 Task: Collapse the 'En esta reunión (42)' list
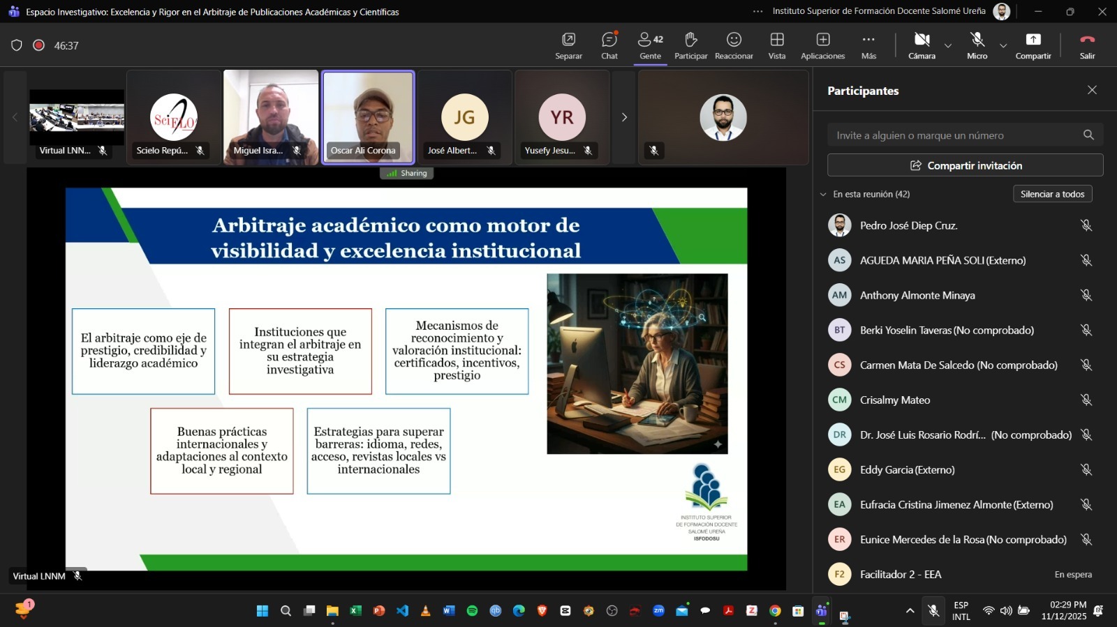823,195
